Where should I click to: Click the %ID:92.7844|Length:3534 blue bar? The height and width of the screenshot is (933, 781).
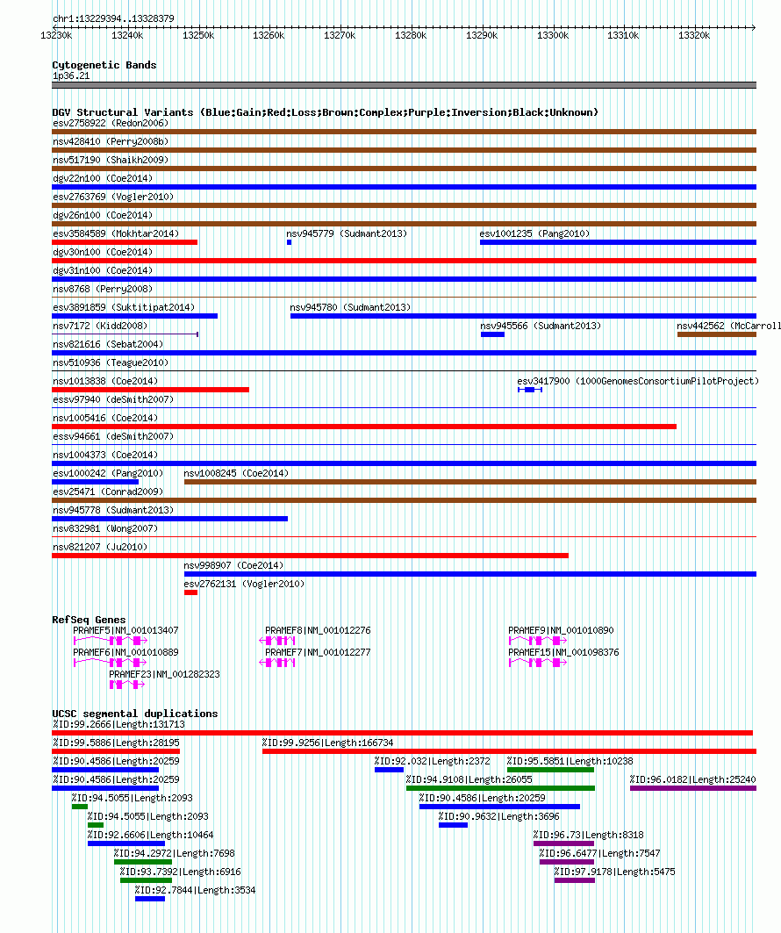click(x=150, y=899)
